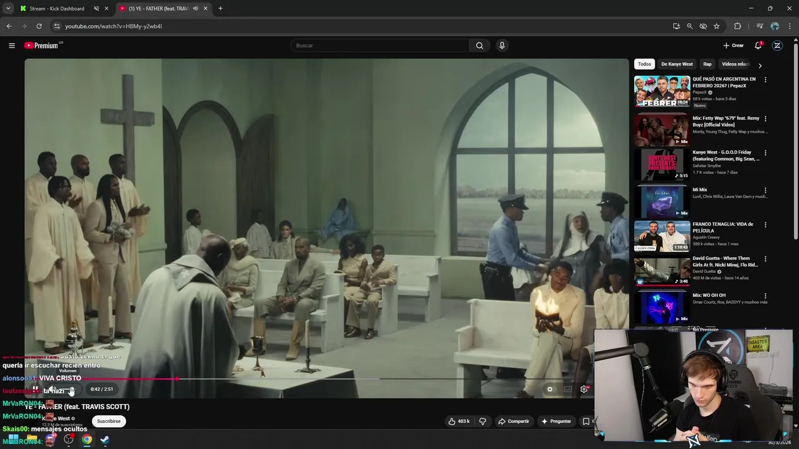Open options for G.O.O.D Friday video
The width and height of the screenshot is (799, 449).
tap(765, 153)
